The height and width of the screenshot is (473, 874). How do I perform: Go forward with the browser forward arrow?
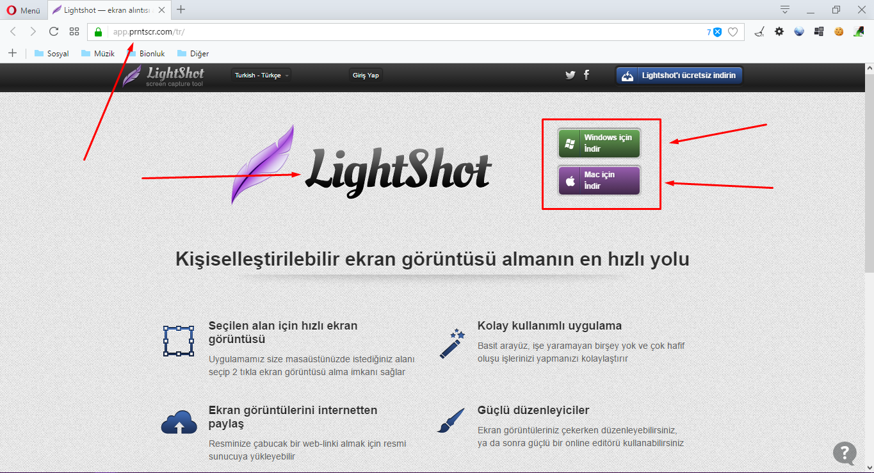(x=33, y=31)
